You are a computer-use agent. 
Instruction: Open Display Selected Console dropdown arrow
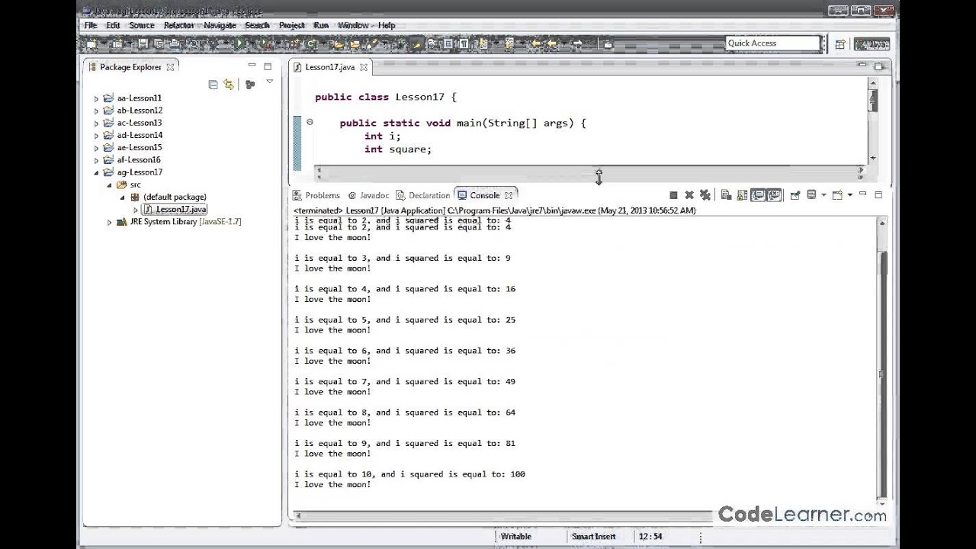(823, 195)
